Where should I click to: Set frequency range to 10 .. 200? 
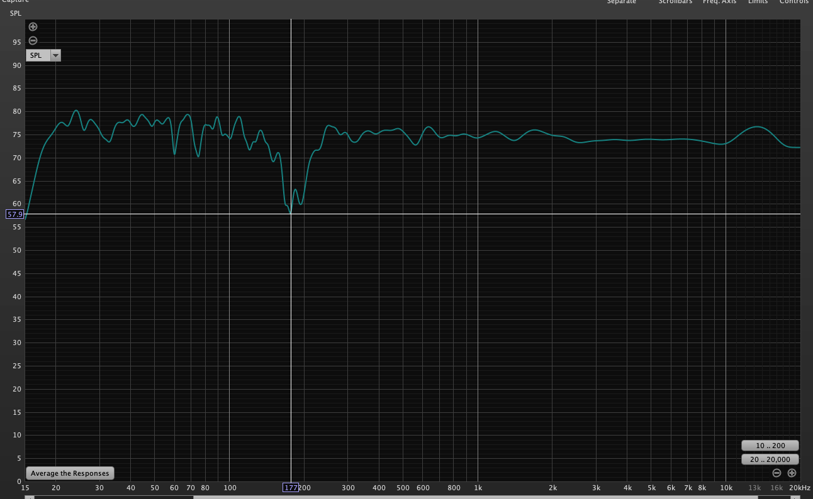(770, 446)
